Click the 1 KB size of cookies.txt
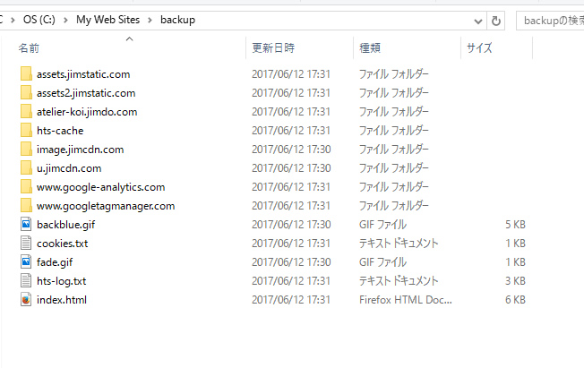Viewport: 584px width, 368px height. 515,244
